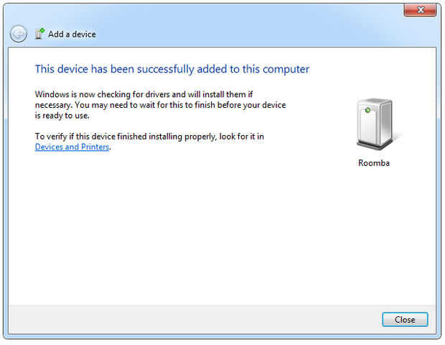Click the blue success heading text
The width and height of the screenshot is (445, 345).
(x=172, y=70)
